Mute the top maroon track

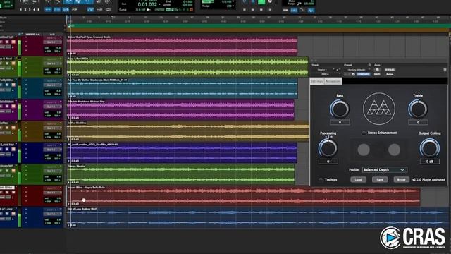[x=13, y=42]
